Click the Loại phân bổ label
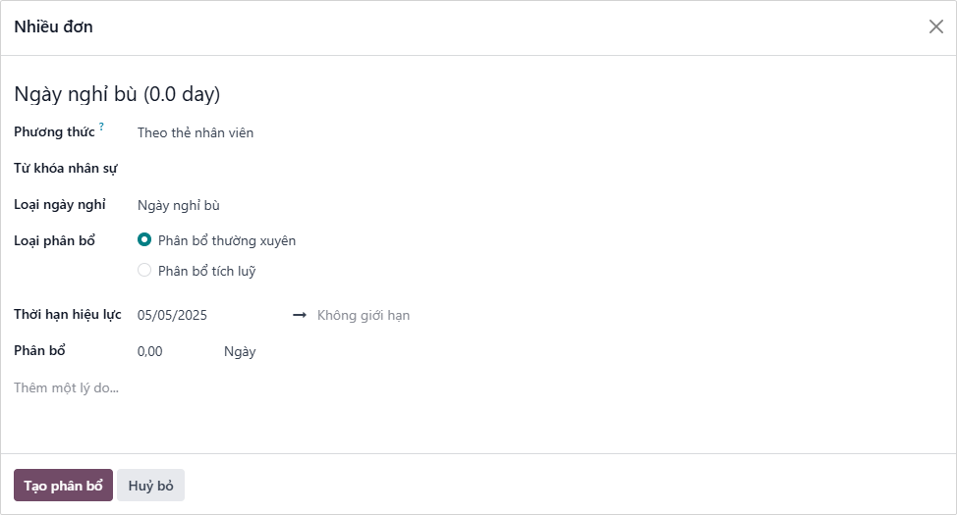Screen dimensions: 957x515 54,240
